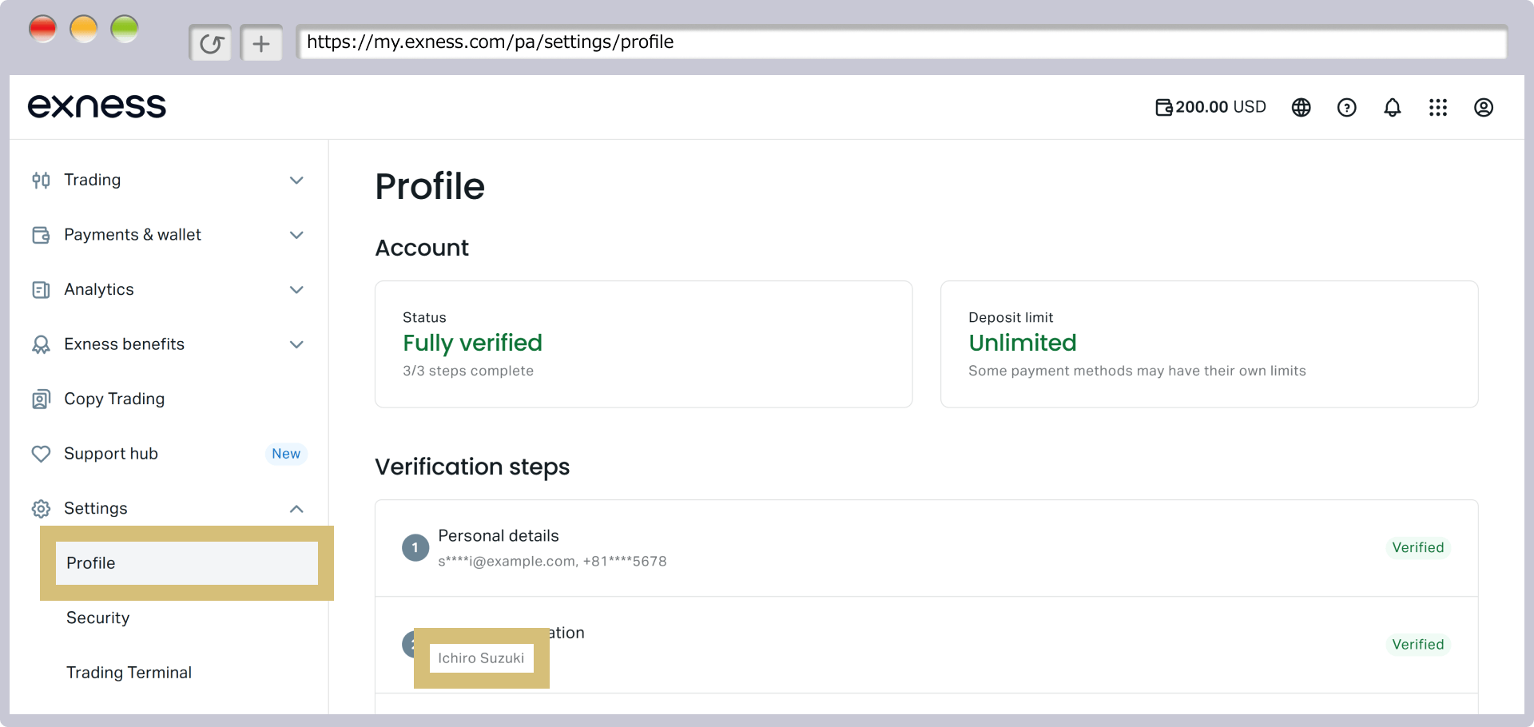Click the Analytics sidebar icon
Screen dimensions: 1534x727
pos(41,289)
